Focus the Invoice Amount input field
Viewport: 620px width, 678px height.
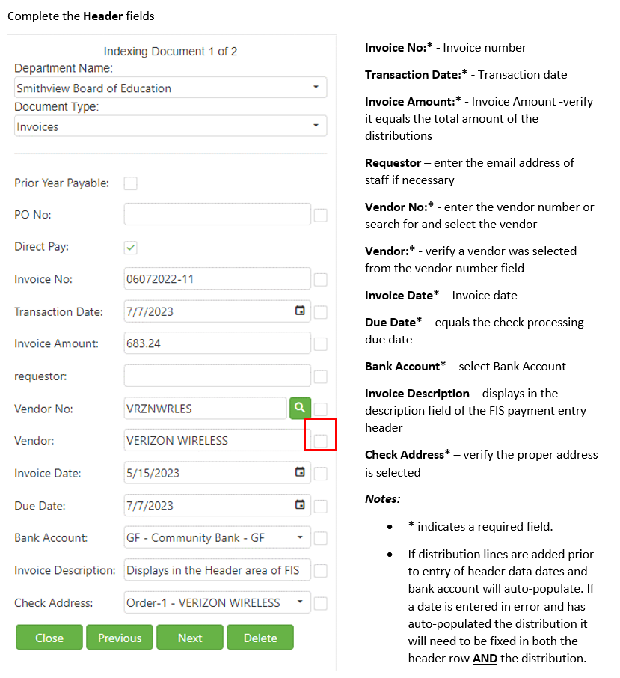point(217,343)
